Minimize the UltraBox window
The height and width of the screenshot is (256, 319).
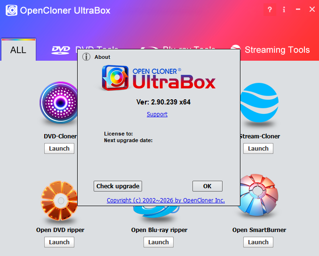pyautogui.click(x=298, y=9)
